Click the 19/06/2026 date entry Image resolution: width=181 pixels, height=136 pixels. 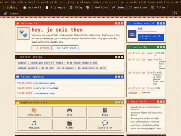[x=24, y=83]
